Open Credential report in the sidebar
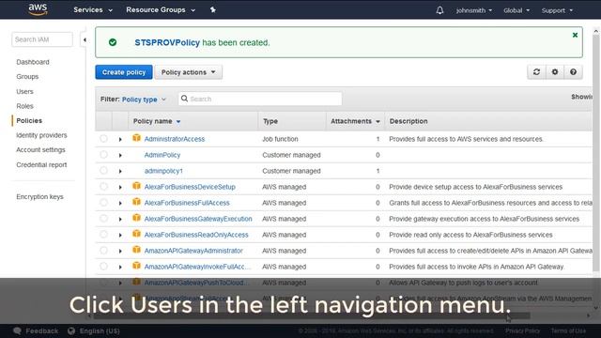This screenshot has width=601, height=338. (41, 164)
